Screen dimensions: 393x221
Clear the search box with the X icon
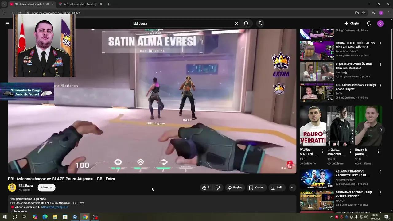(x=236, y=23)
